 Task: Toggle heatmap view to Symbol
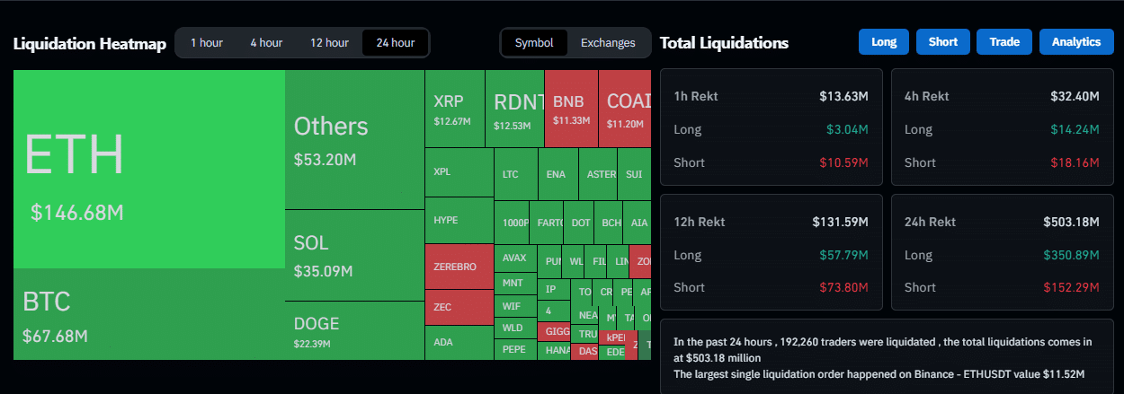pyautogui.click(x=534, y=43)
